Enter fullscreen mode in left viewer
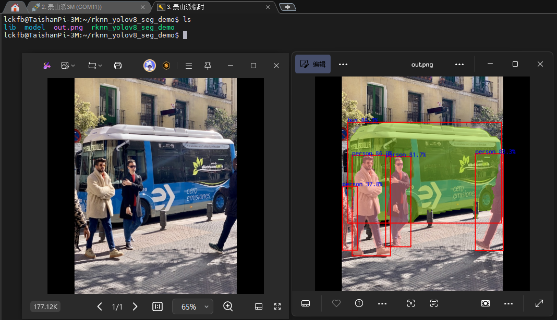557x320 pixels. (x=277, y=306)
